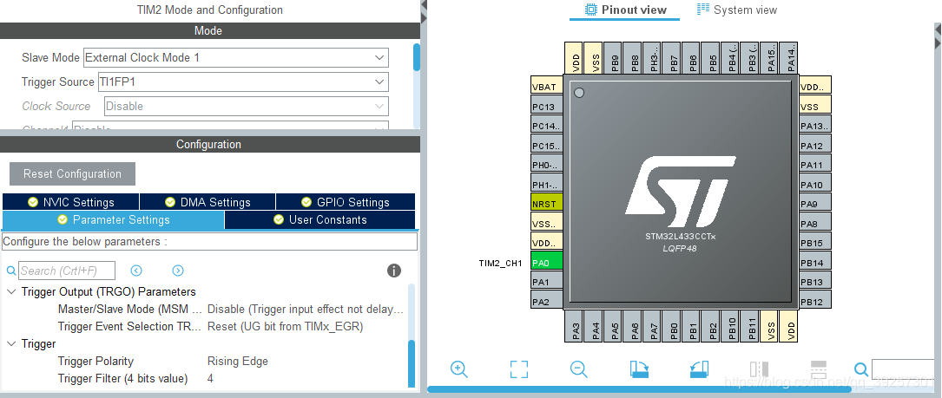Click the TIM2_CH1 pin label
Viewport: 942px width, 398px height.
tap(500, 263)
